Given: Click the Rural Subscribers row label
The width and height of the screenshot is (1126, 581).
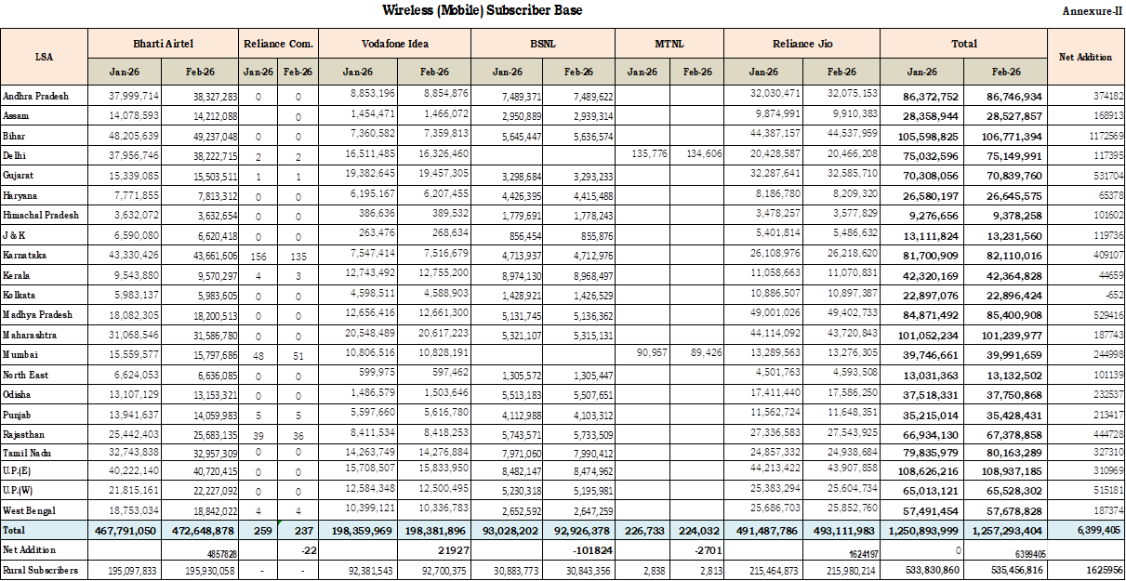Looking at the screenshot, I should pyautogui.click(x=39, y=570).
